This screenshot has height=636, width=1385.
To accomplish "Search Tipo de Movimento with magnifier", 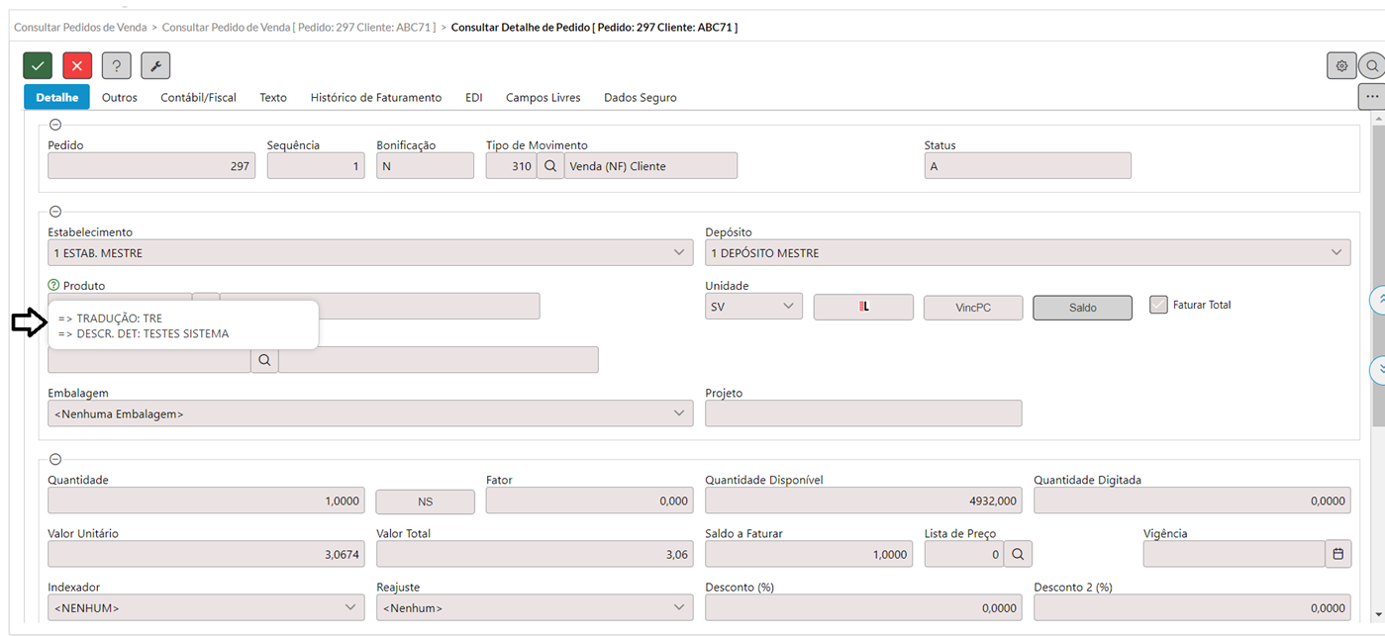I will pyautogui.click(x=550, y=166).
